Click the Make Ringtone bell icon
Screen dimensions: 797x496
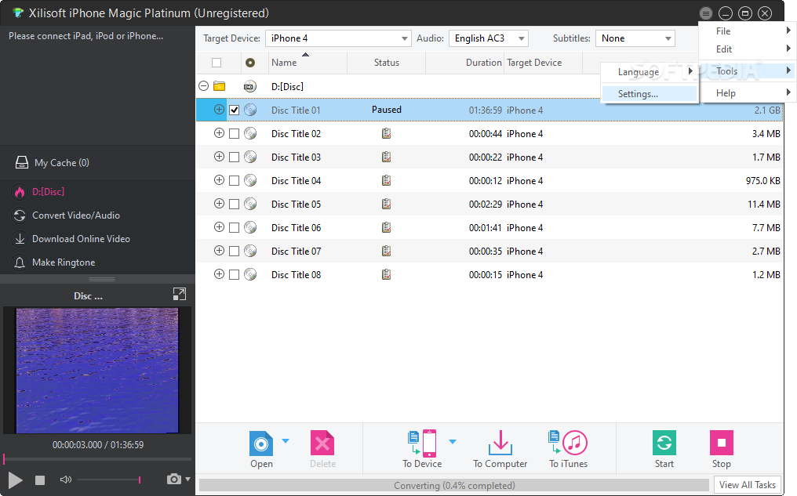[x=20, y=262]
